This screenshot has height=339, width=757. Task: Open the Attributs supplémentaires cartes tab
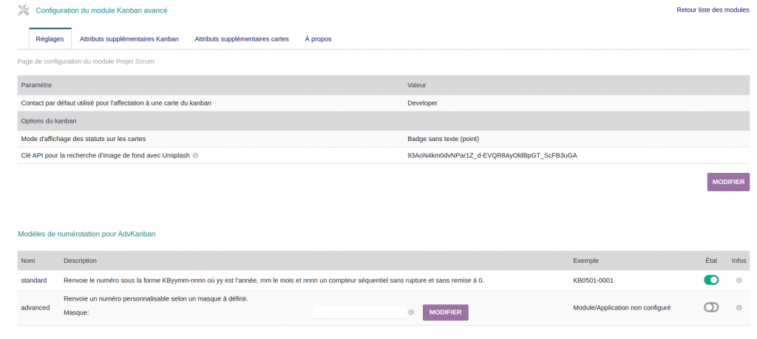click(242, 39)
